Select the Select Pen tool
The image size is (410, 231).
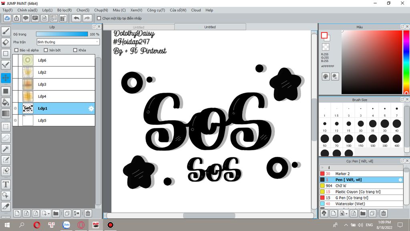6,160
